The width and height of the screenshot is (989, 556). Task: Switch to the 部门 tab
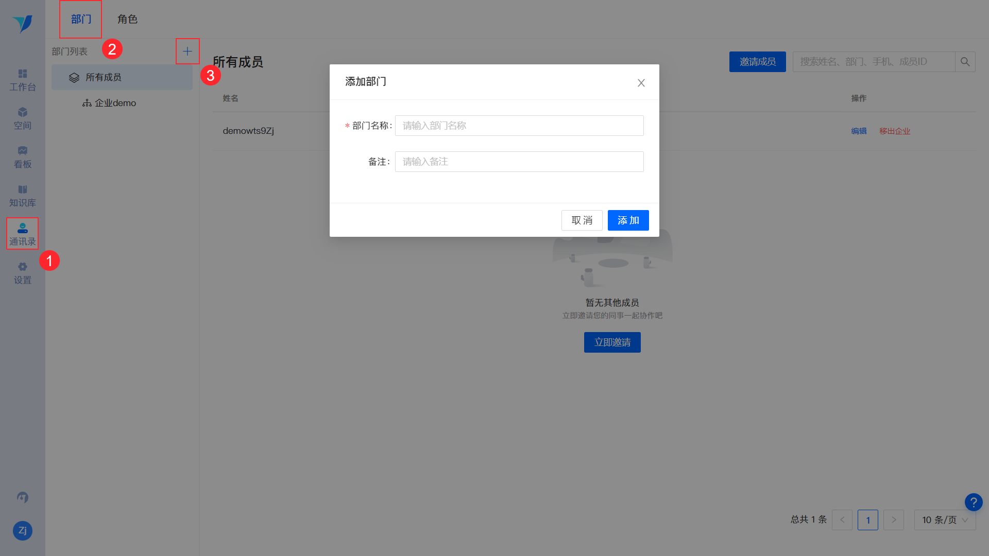pyautogui.click(x=81, y=19)
